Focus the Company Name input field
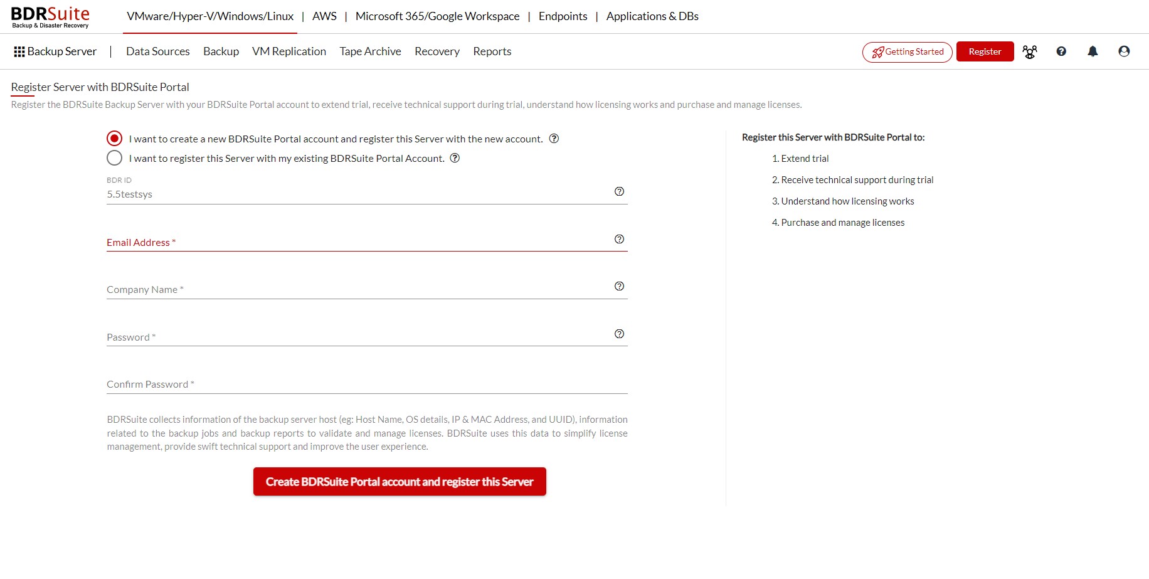The height and width of the screenshot is (579, 1149). point(367,288)
